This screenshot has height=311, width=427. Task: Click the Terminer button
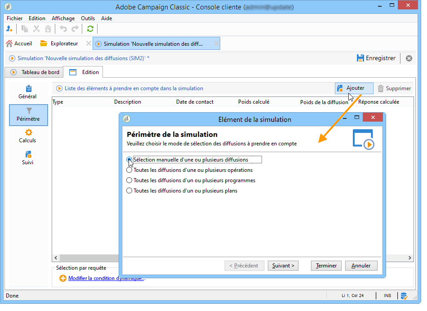pyautogui.click(x=326, y=266)
